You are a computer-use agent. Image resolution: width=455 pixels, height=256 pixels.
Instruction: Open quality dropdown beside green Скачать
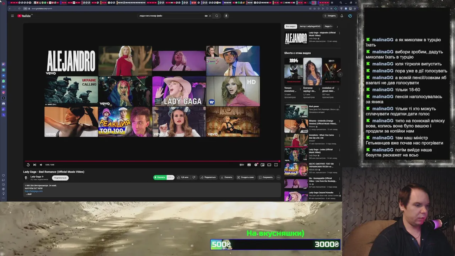[170, 177]
